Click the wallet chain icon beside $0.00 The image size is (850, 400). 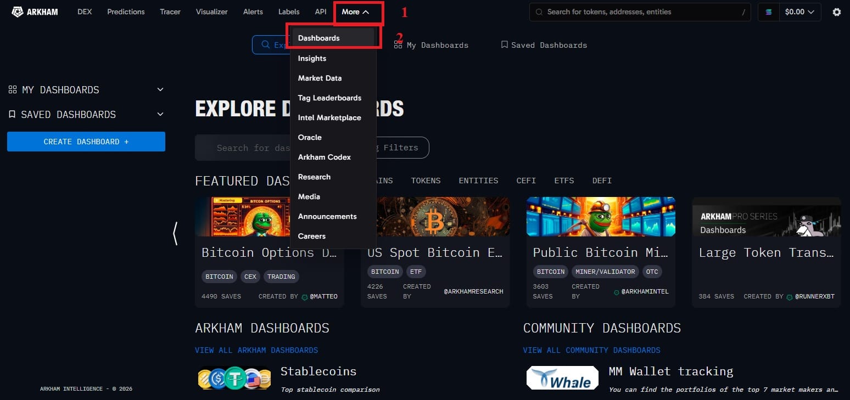(x=768, y=12)
